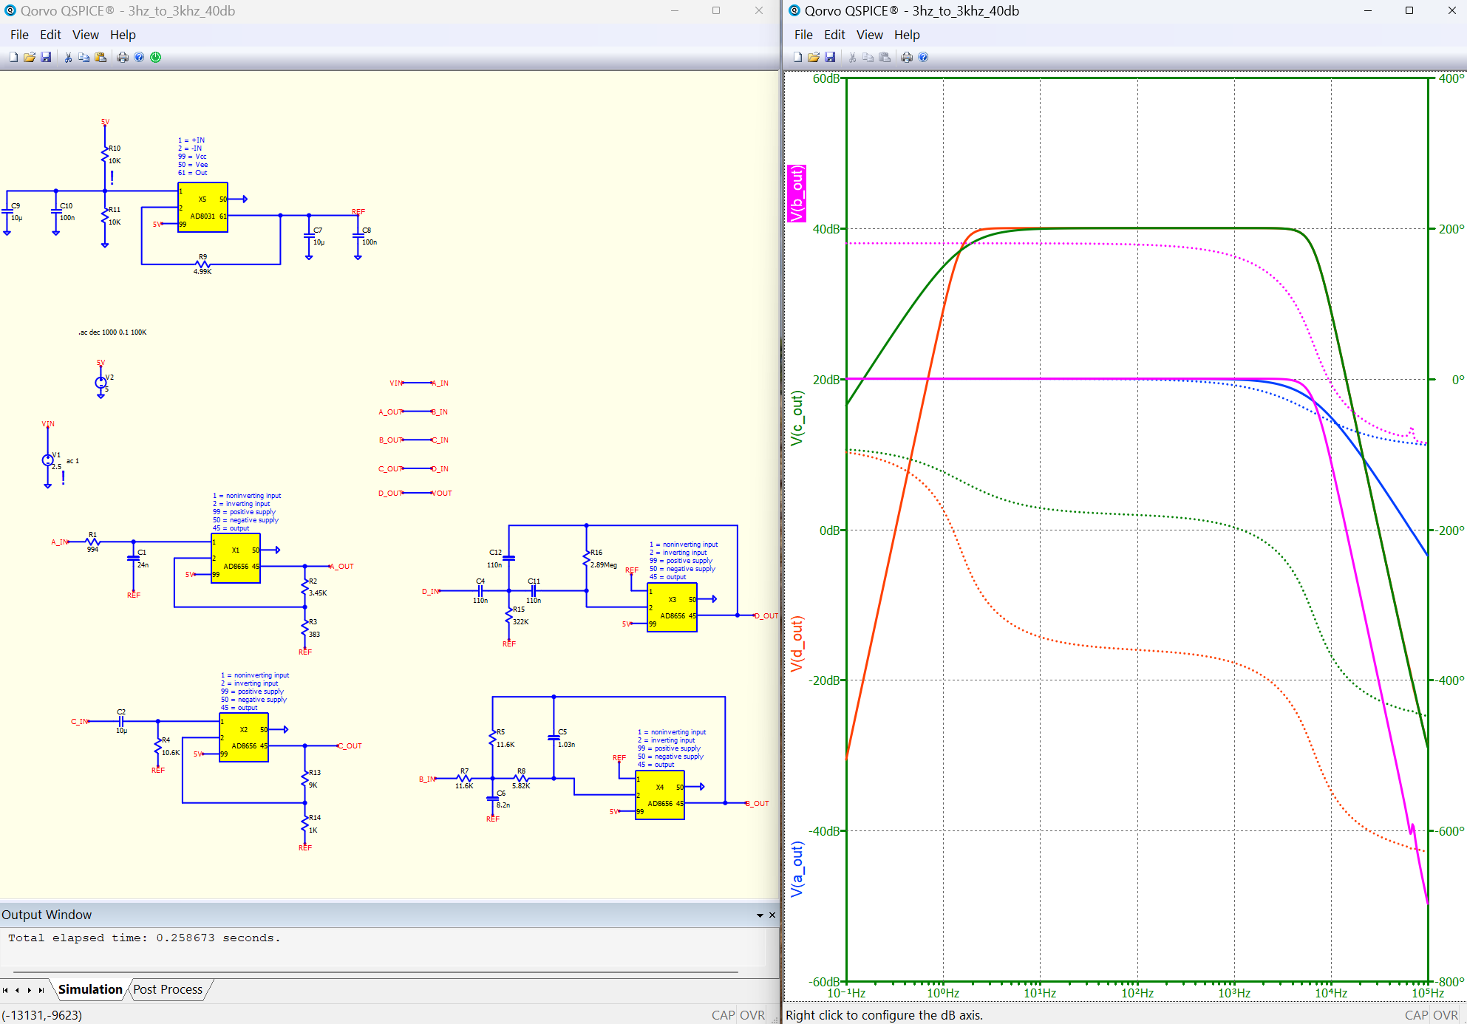Image resolution: width=1467 pixels, height=1024 pixels.
Task: Print the waveform plot using printer icon
Action: [907, 57]
